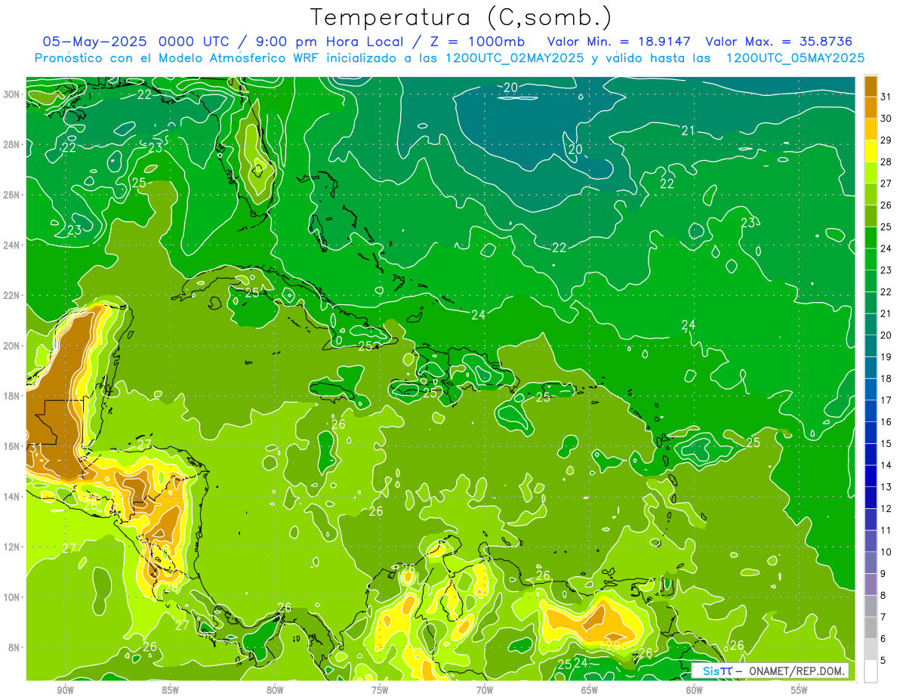Click the brown legend band above 31

point(871,86)
